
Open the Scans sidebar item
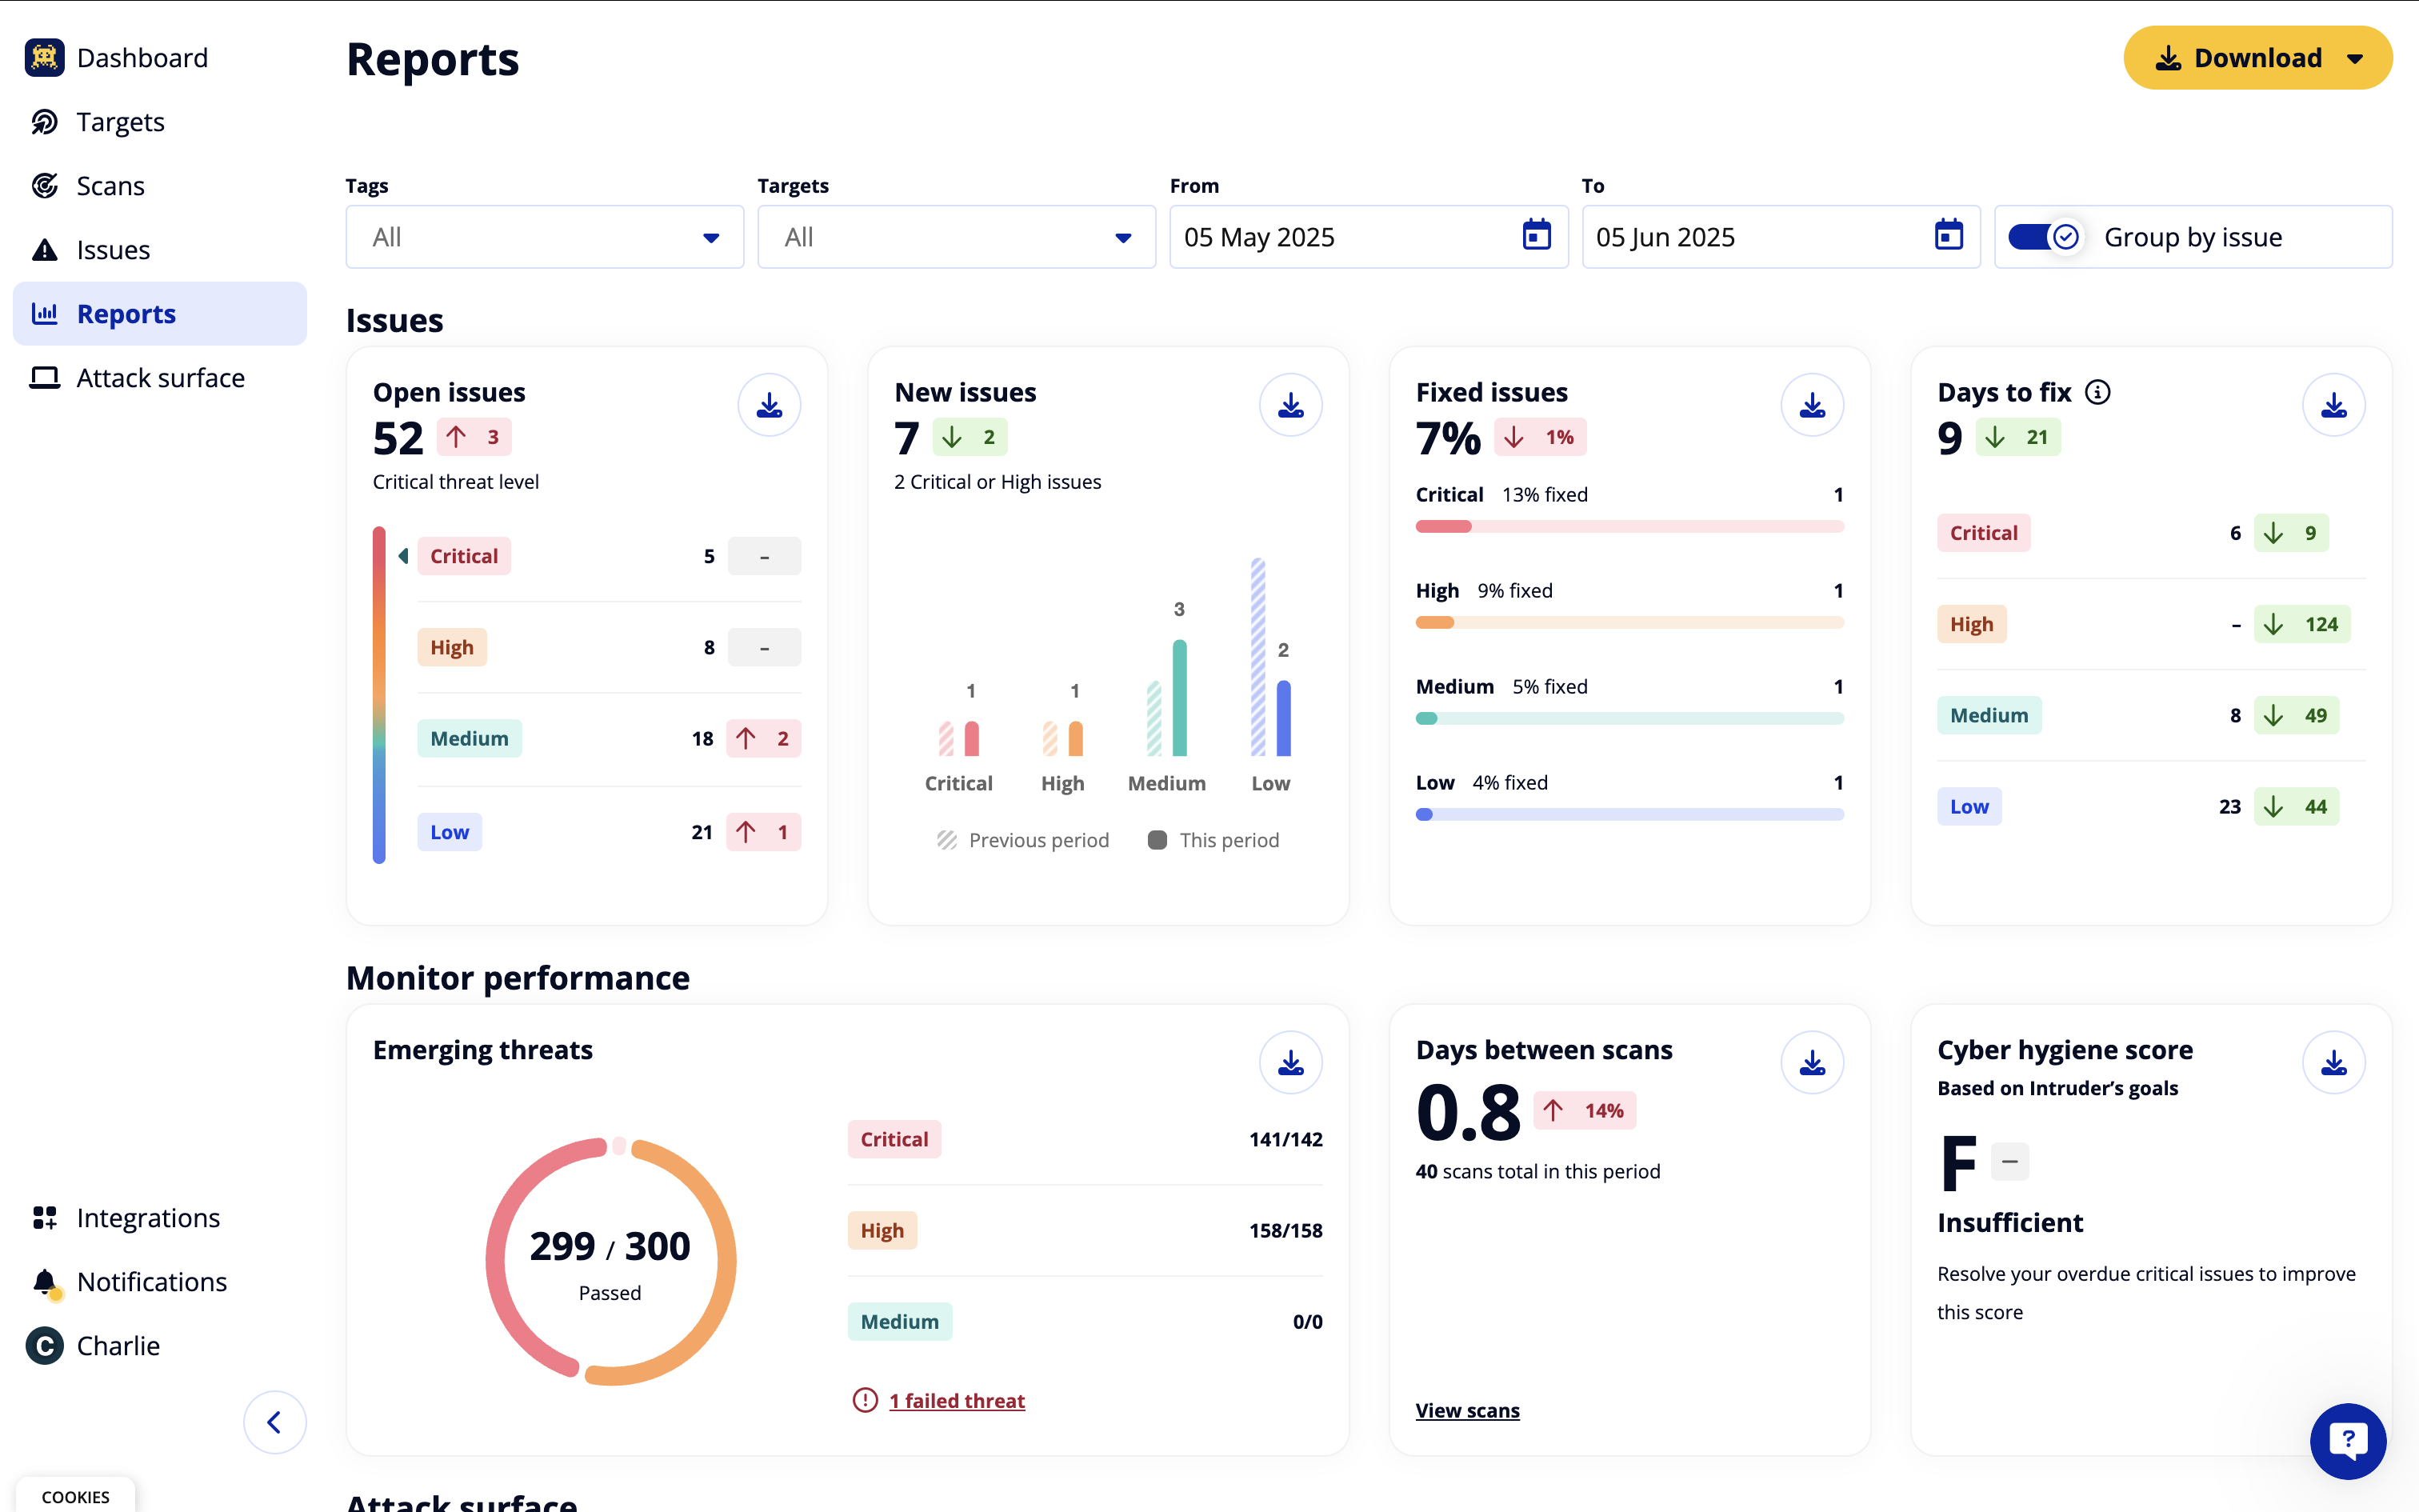pos(110,186)
